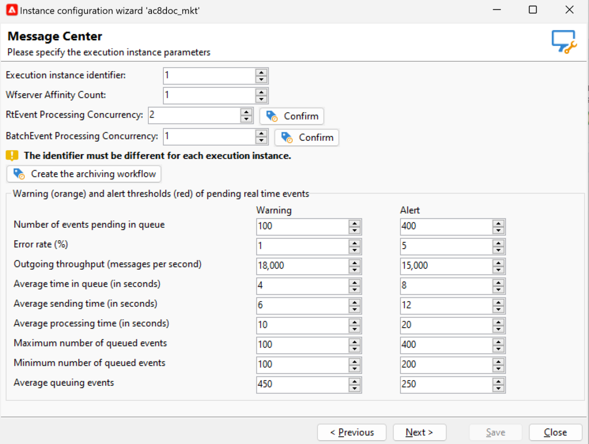Confirm the BatchEvent Processing Concurrency value

(x=307, y=137)
